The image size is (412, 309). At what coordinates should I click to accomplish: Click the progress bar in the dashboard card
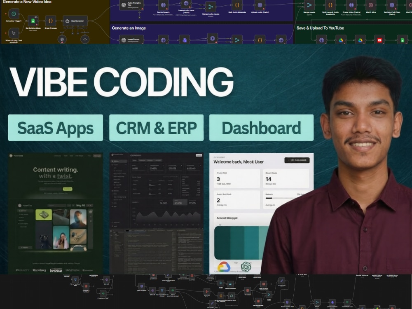tap(281, 198)
